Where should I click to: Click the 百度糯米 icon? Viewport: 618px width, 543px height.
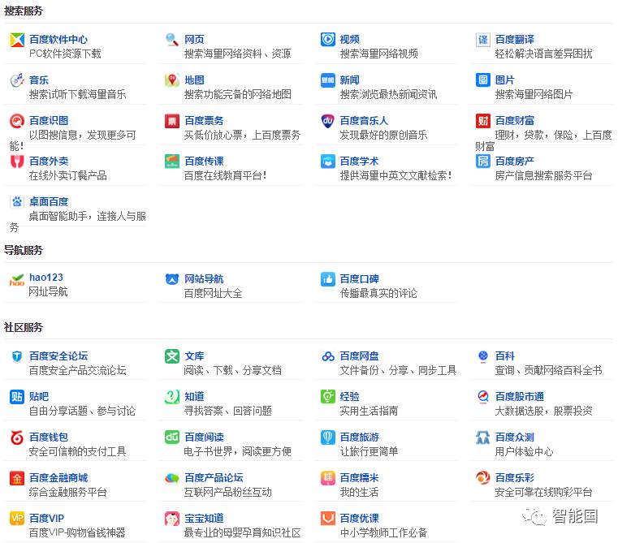coord(327,478)
